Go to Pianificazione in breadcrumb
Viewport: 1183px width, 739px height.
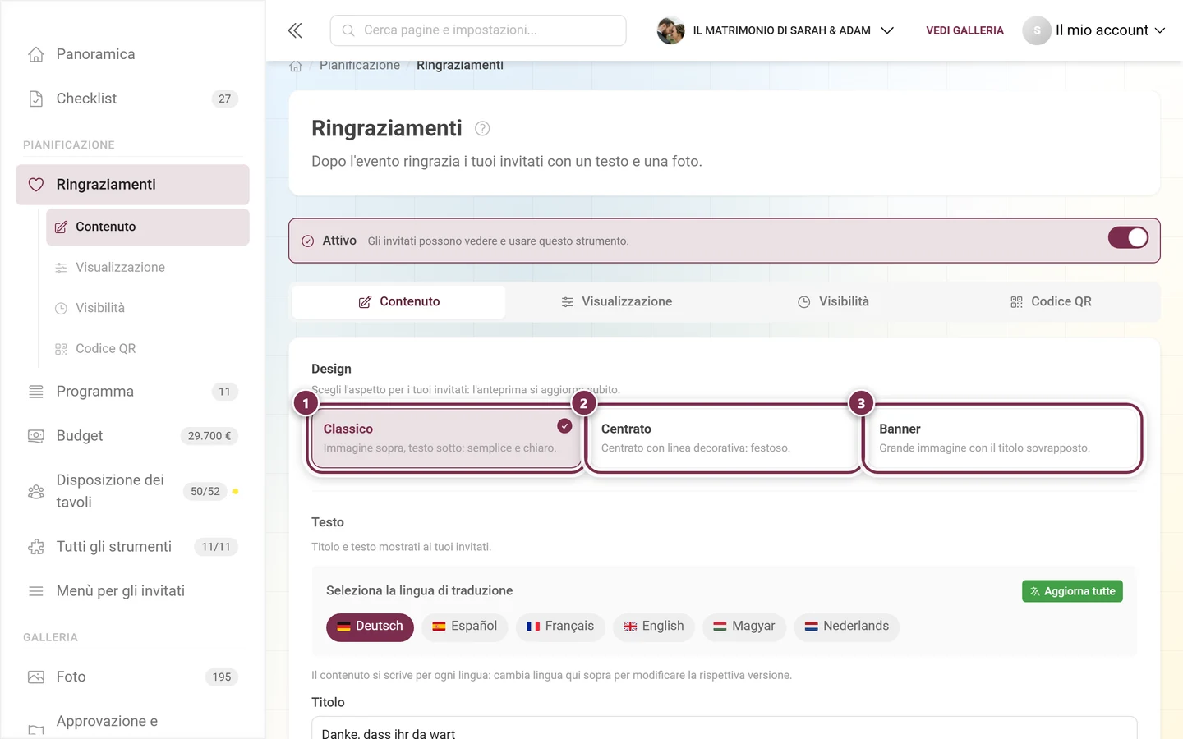(360, 66)
